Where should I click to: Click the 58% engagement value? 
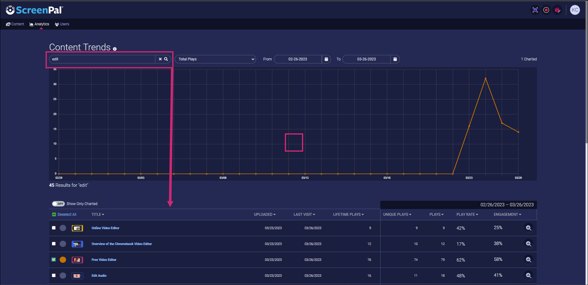[498, 259]
